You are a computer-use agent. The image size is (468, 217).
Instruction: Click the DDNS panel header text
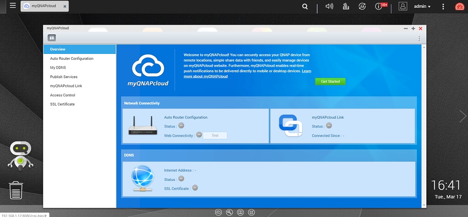(128, 155)
